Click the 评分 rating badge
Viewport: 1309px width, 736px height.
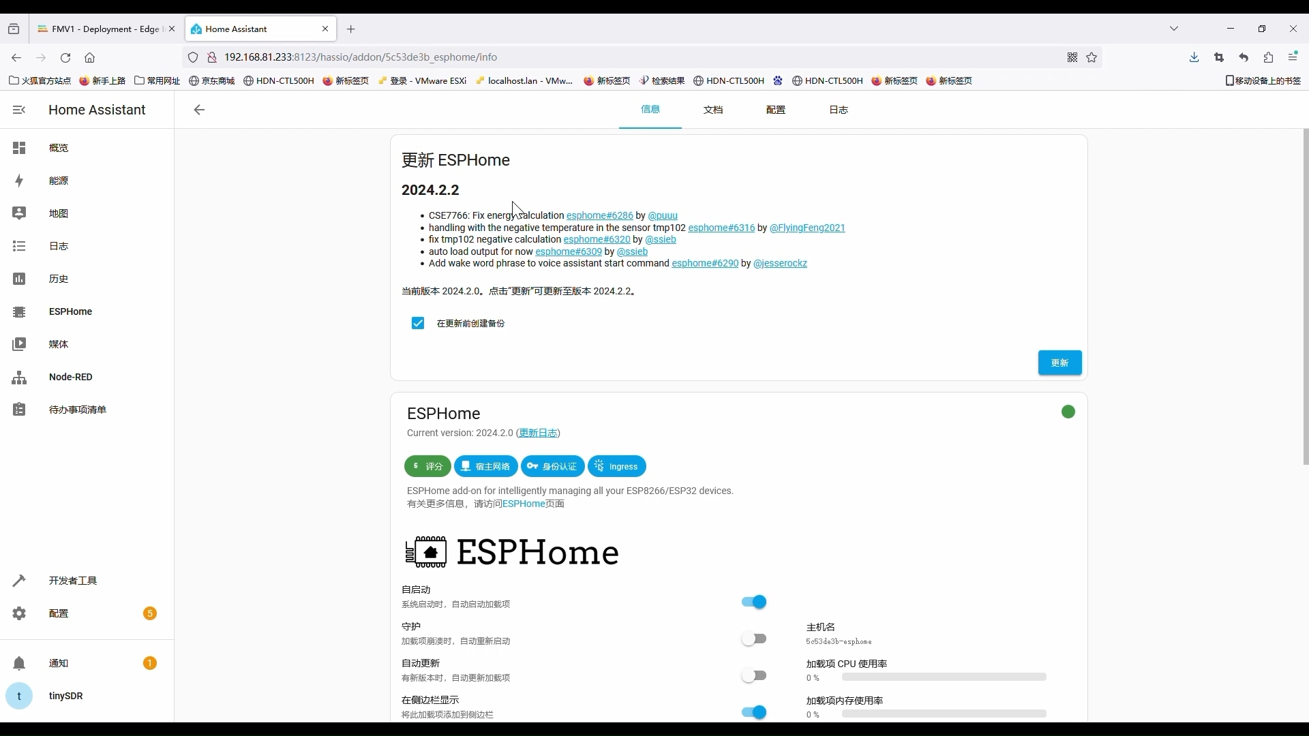pos(427,466)
